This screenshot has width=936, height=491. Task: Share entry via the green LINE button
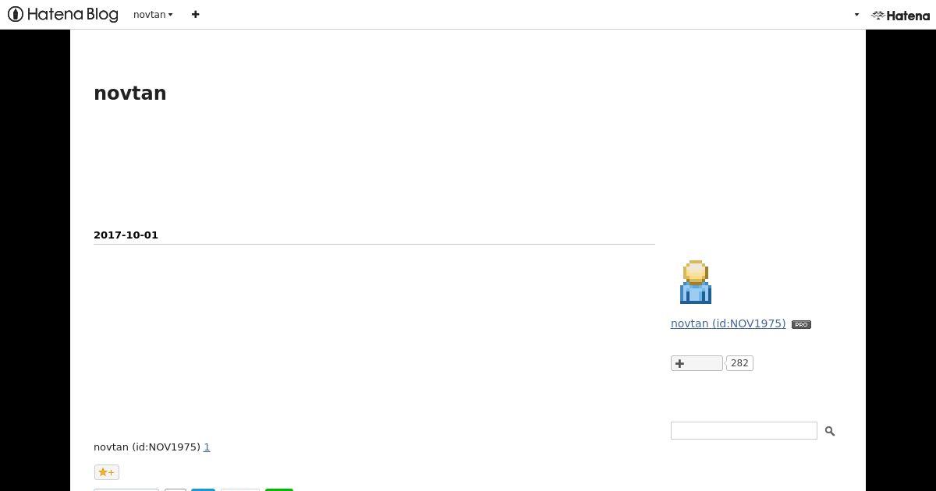coord(279,489)
